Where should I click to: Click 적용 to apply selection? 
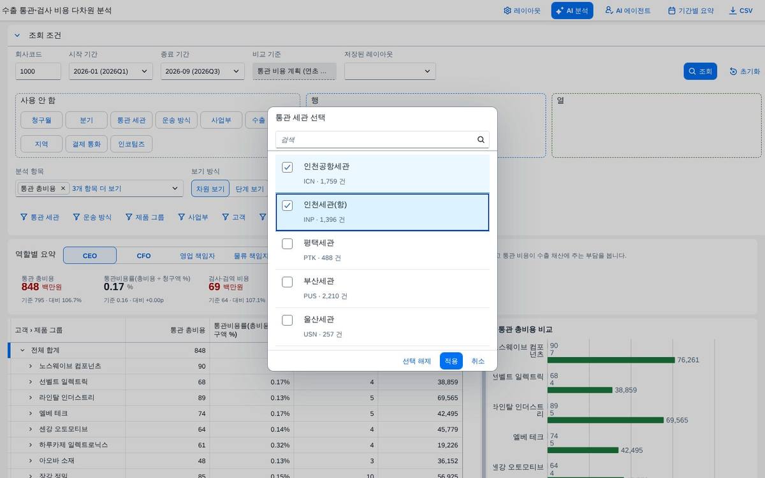(451, 361)
